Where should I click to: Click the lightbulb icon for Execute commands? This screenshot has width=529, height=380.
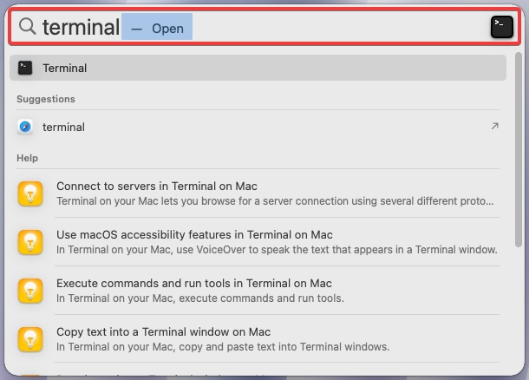tap(30, 291)
